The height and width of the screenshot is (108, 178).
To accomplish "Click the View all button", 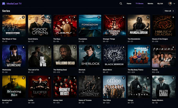I will [169, 11].
